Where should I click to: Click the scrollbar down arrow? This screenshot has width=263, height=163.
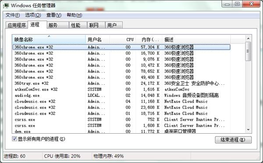pos(248,130)
